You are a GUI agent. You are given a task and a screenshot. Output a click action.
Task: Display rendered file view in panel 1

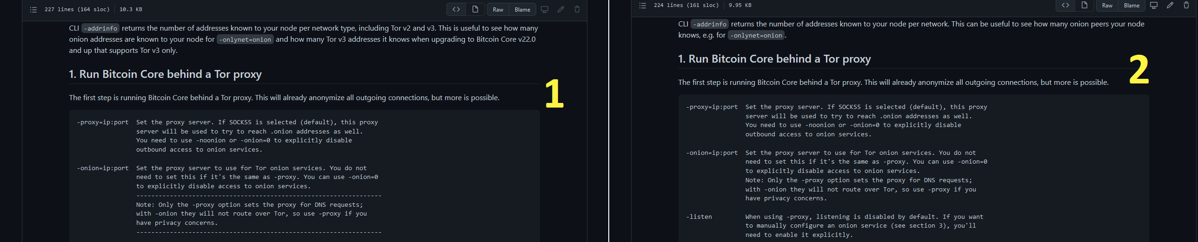point(475,9)
